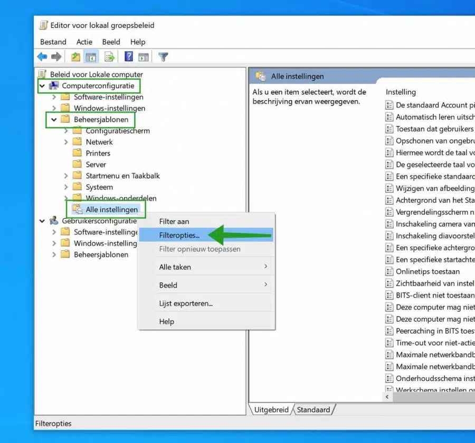The width and height of the screenshot is (475, 443).
Task: Click icon of 'Onlinetips toestaan' setting
Action: (389, 271)
